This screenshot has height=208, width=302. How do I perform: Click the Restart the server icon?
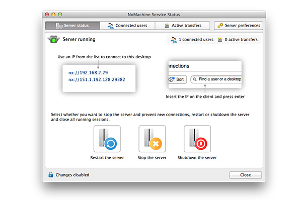107,139
